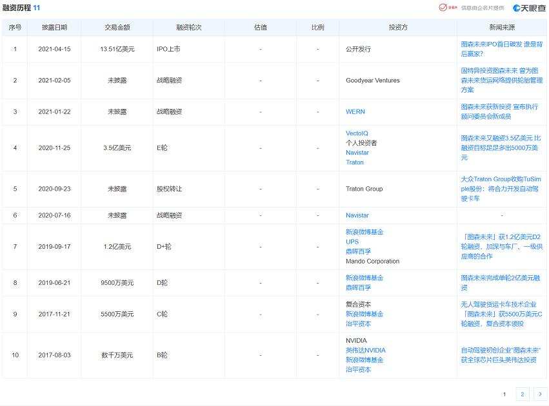Select the amount cell 5500万美元
The width and height of the screenshot is (549, 406).
(x=117, y=314)
